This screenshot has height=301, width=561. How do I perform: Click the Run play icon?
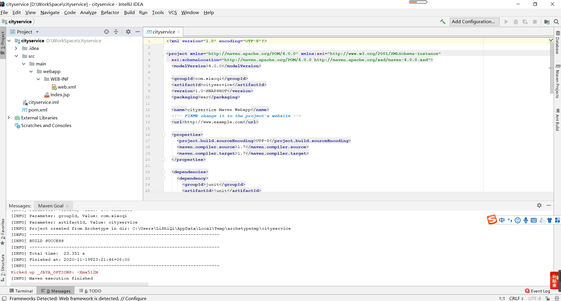point(506,22)
